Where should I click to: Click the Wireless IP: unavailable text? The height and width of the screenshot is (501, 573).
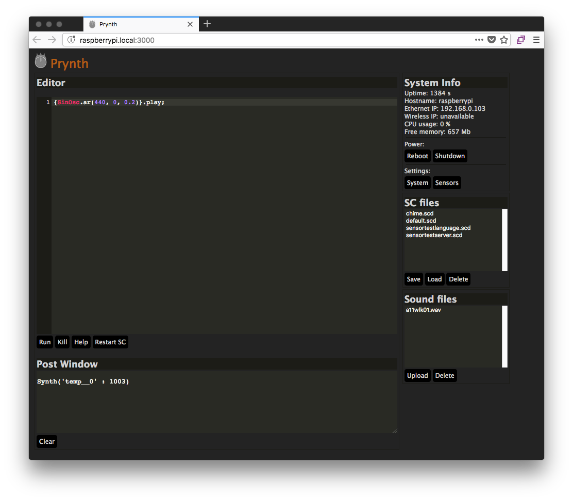point(439,116)
